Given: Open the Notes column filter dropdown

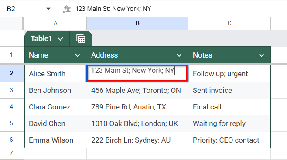Looking at the screenshot, I should click(261, 55).
